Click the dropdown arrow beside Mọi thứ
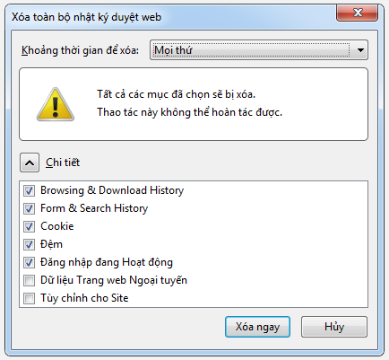The width and height of the screenshot is (389, 360). [360, 50]
